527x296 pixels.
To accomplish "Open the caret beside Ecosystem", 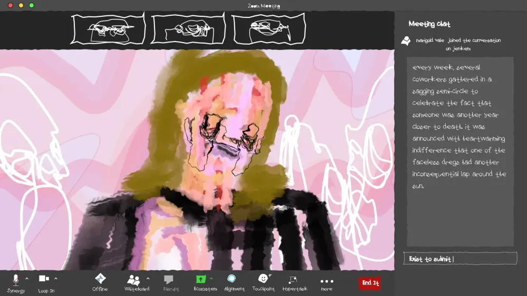I will [211, 279].
